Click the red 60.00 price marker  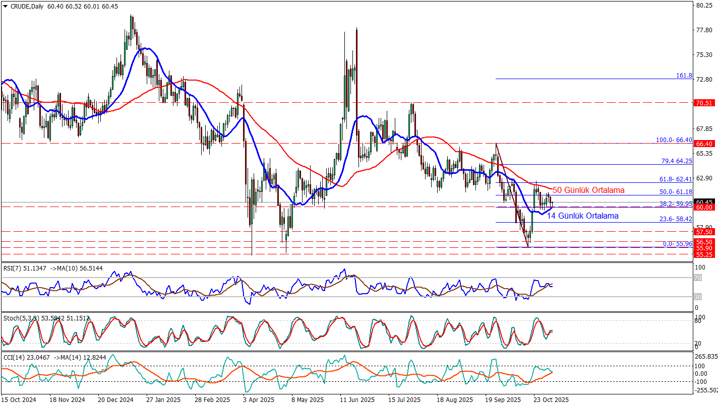point(704,208)
